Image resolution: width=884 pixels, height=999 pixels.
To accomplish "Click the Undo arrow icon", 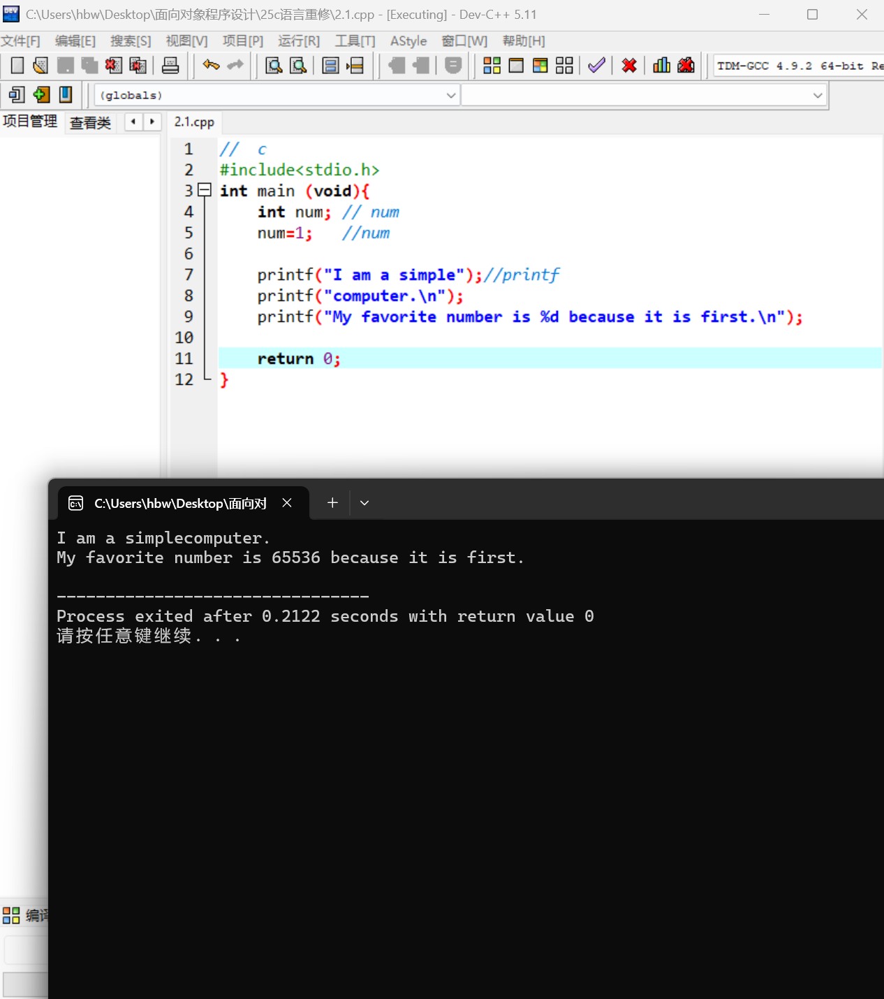I will [211, 66].
